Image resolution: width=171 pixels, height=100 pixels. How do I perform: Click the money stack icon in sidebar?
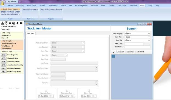14,23
